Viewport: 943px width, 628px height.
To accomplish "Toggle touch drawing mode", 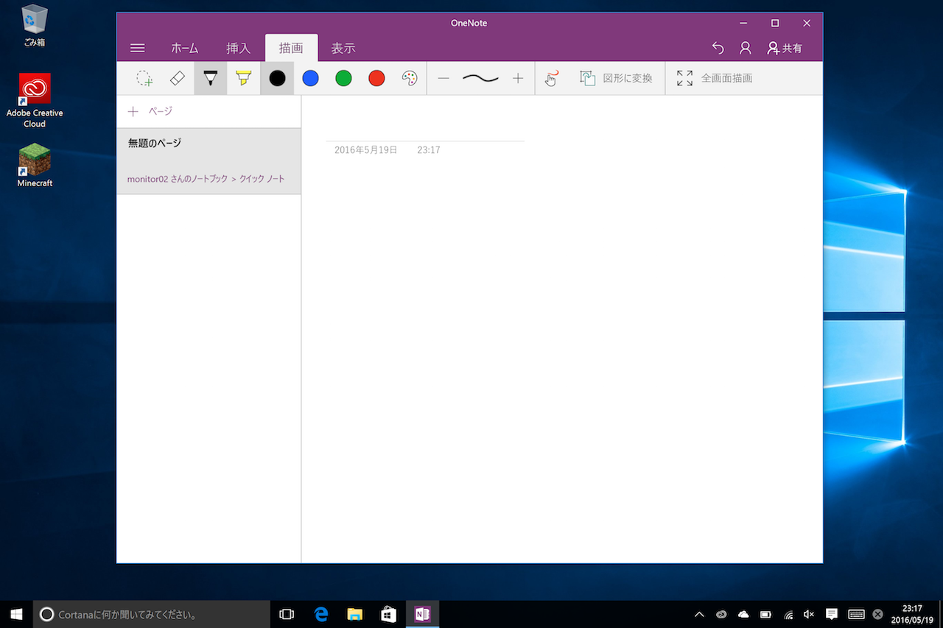I will click(x=551, y=78).
